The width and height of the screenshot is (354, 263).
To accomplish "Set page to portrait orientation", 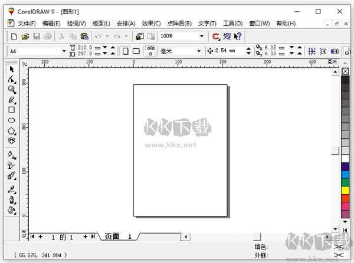I will click(126, 51).
